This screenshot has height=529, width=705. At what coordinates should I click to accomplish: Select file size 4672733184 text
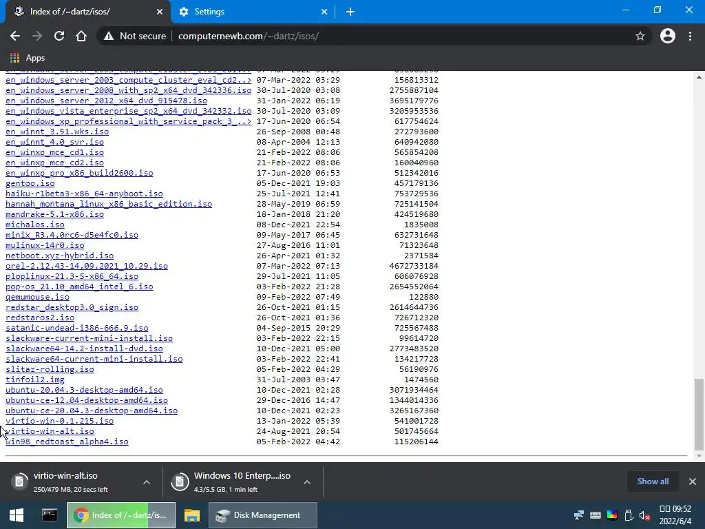pos(414,267)
